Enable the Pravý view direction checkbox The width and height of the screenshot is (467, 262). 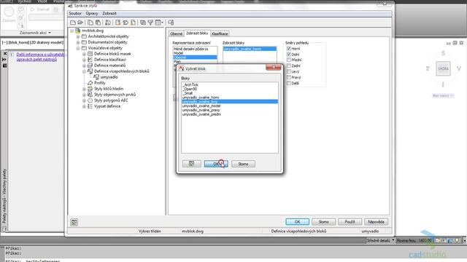[x=289, y=77]
